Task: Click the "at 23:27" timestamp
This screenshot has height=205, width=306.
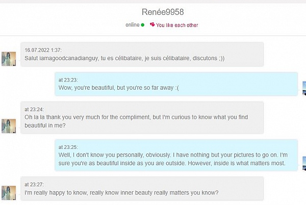Action: pyautogui.click(x=34, y=184)
